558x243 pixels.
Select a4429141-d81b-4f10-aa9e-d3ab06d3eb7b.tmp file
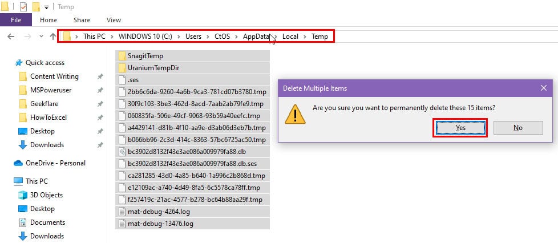(192, 128)
